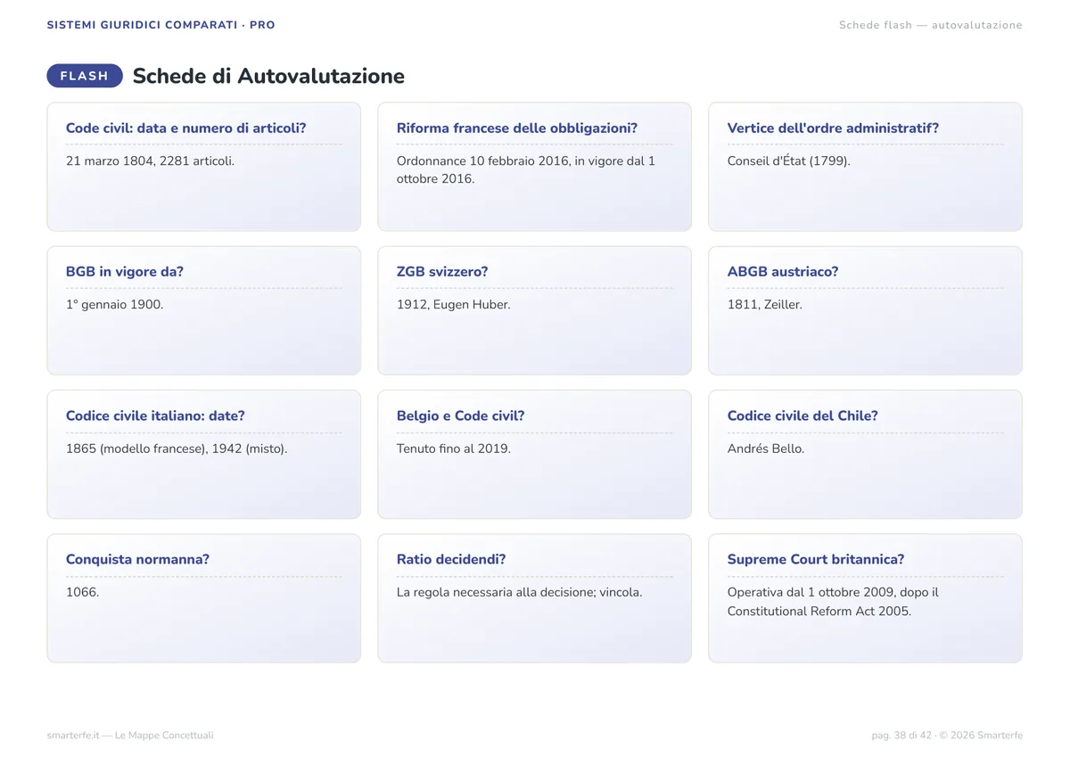Select the question 'Code civil: data e numero di articoli?'

tap(186, 128)
